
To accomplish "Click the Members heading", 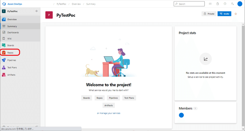I will click(186, 108).
